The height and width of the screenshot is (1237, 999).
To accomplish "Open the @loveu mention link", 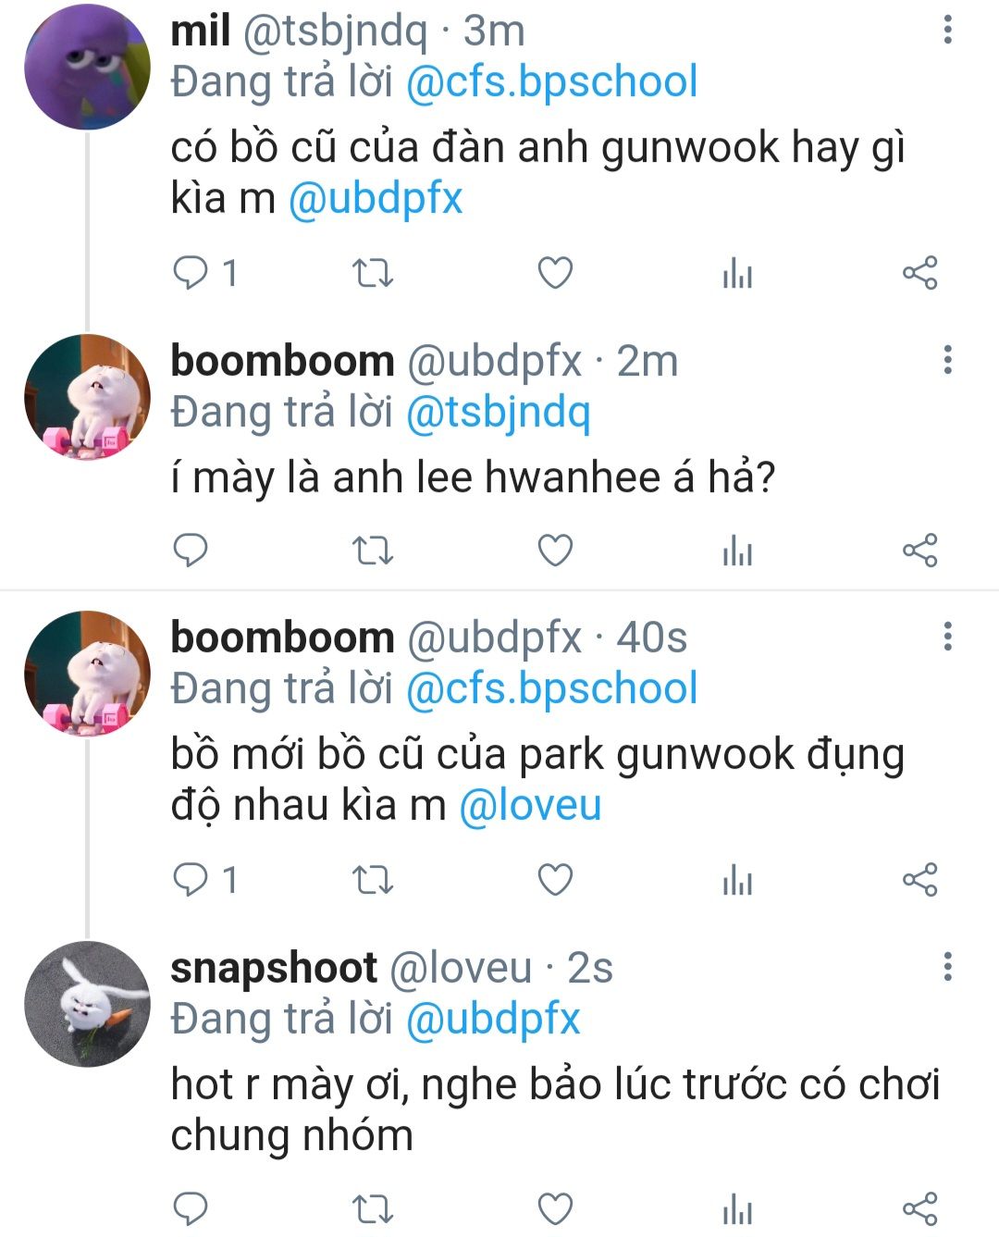I will (530, 805).
